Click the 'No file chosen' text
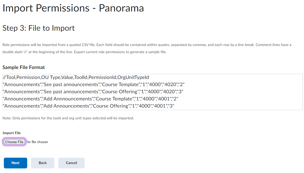 37,142
